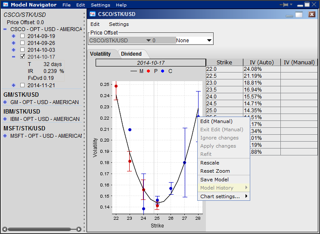Click the 24.08% IV cell
Viewport: 320px width, 234px height.
coord(261,69)
